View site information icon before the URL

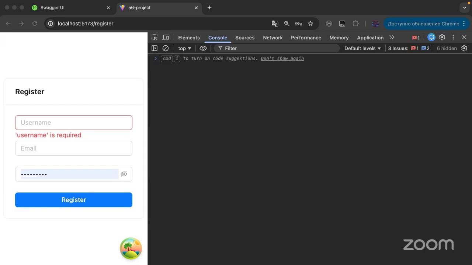(51, 24)
